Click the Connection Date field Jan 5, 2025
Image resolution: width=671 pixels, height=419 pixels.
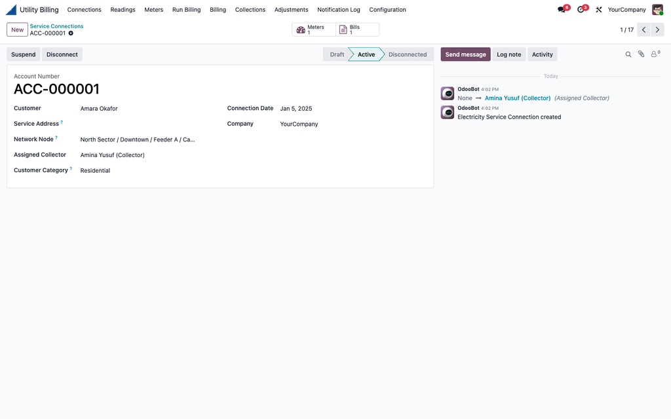click(353, 109)
